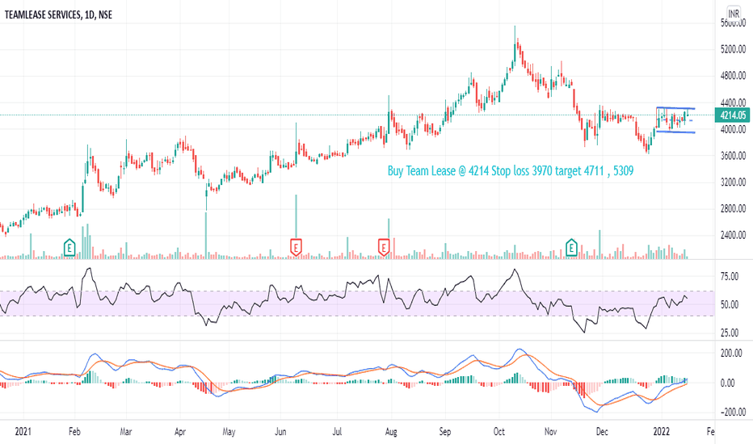Click the Buy Team Lease annotation text
This screenshot has height=444, width=753.
(511, 170)
